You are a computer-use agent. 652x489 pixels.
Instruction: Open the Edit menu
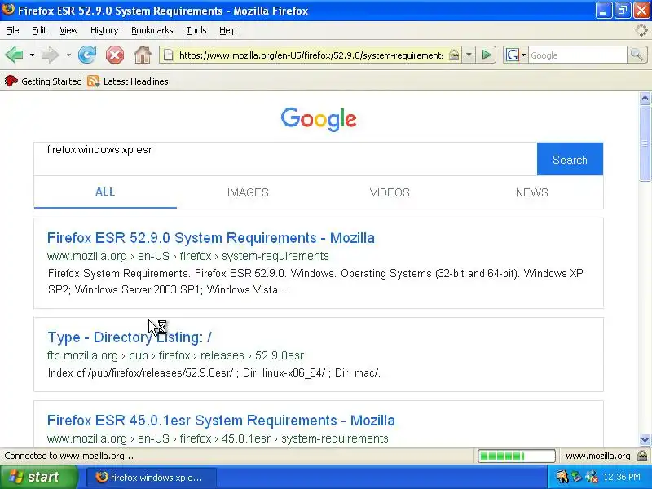pos(39,30)
